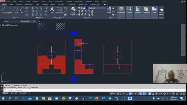Screen dimensions: 187x105
Task: Expand the Modify panel
Action: (x=40, y=18)
